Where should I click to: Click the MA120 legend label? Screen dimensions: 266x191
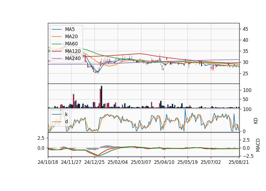point(73,51)
